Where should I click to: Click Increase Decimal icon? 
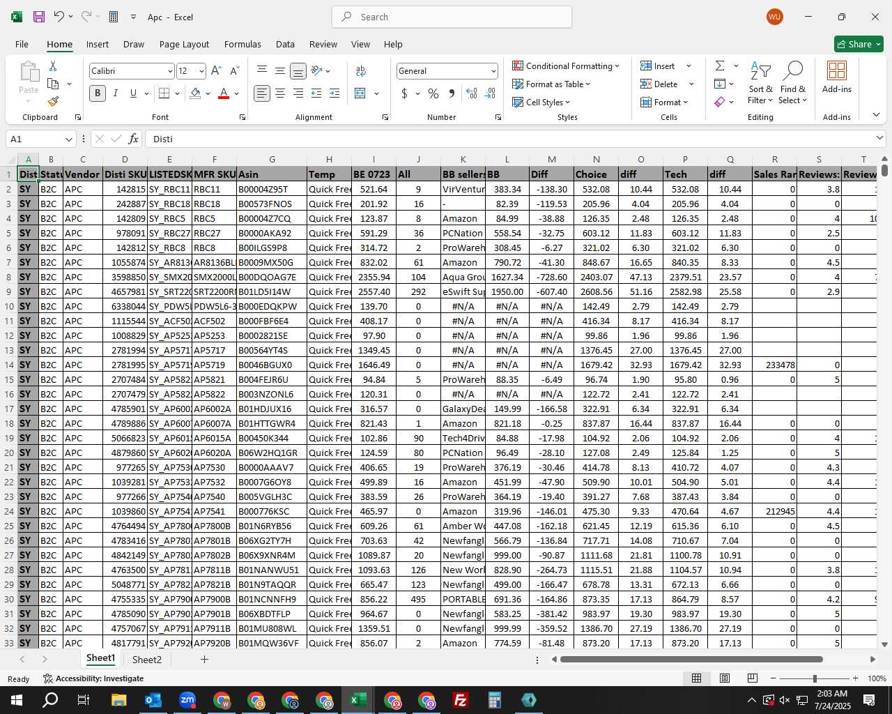[x=472, y=93]
